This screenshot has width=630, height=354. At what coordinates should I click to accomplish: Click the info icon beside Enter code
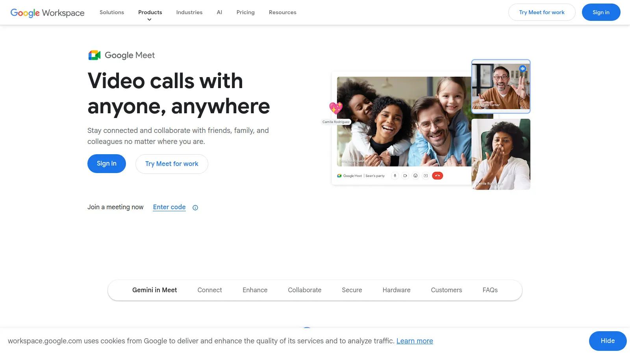[195, 207]
